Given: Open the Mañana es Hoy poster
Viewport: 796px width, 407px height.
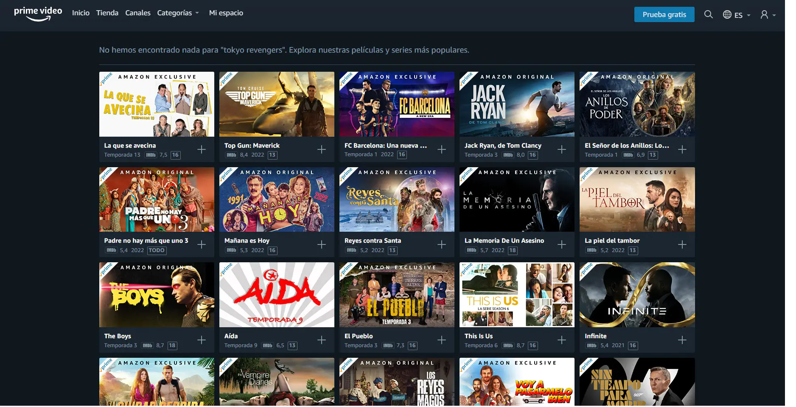Looking at the screenshot, I should [277, 199].
